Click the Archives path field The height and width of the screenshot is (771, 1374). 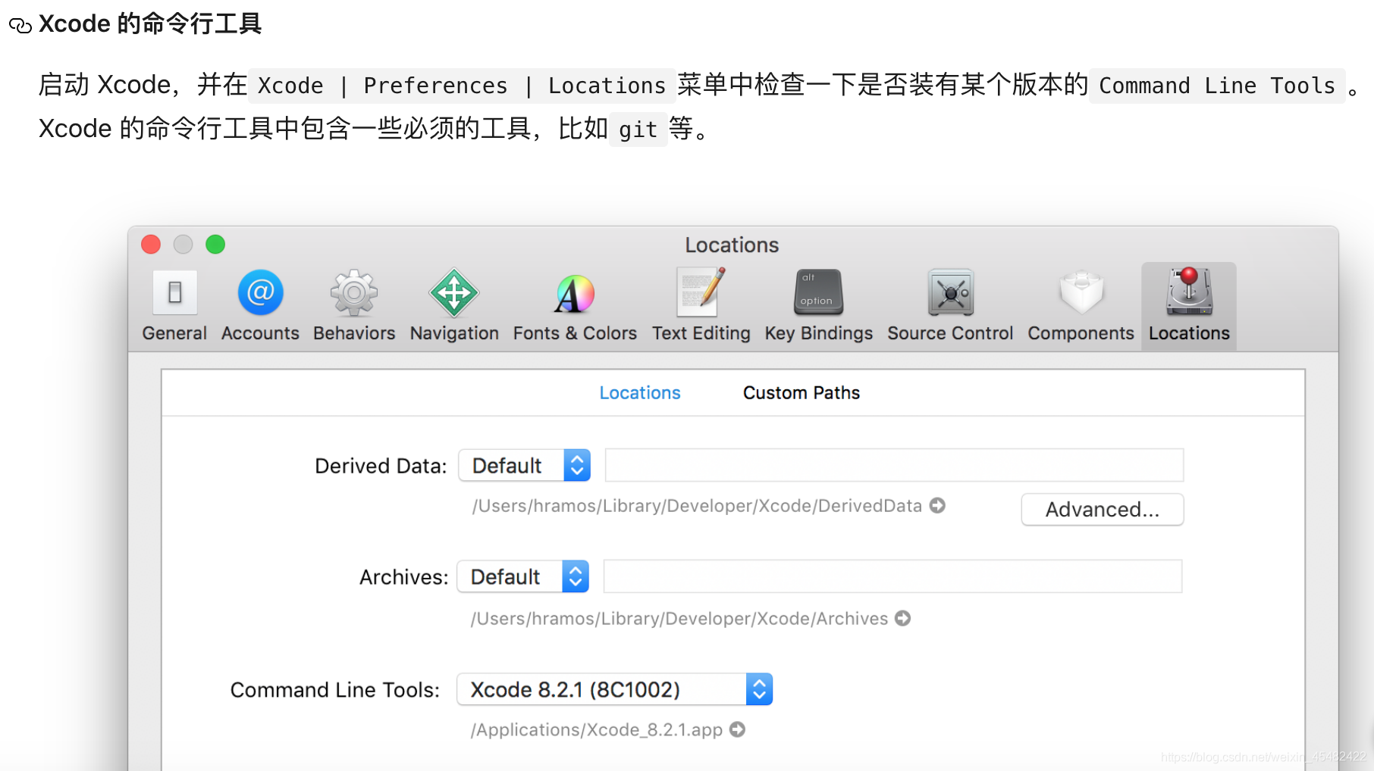coord(893,576)
